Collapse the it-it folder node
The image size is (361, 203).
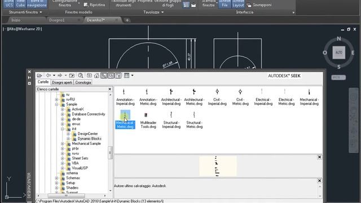(63, 129)
